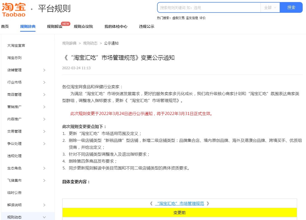
Task: Open the 规则解读 tab
Action: click(x=55, y=27)
